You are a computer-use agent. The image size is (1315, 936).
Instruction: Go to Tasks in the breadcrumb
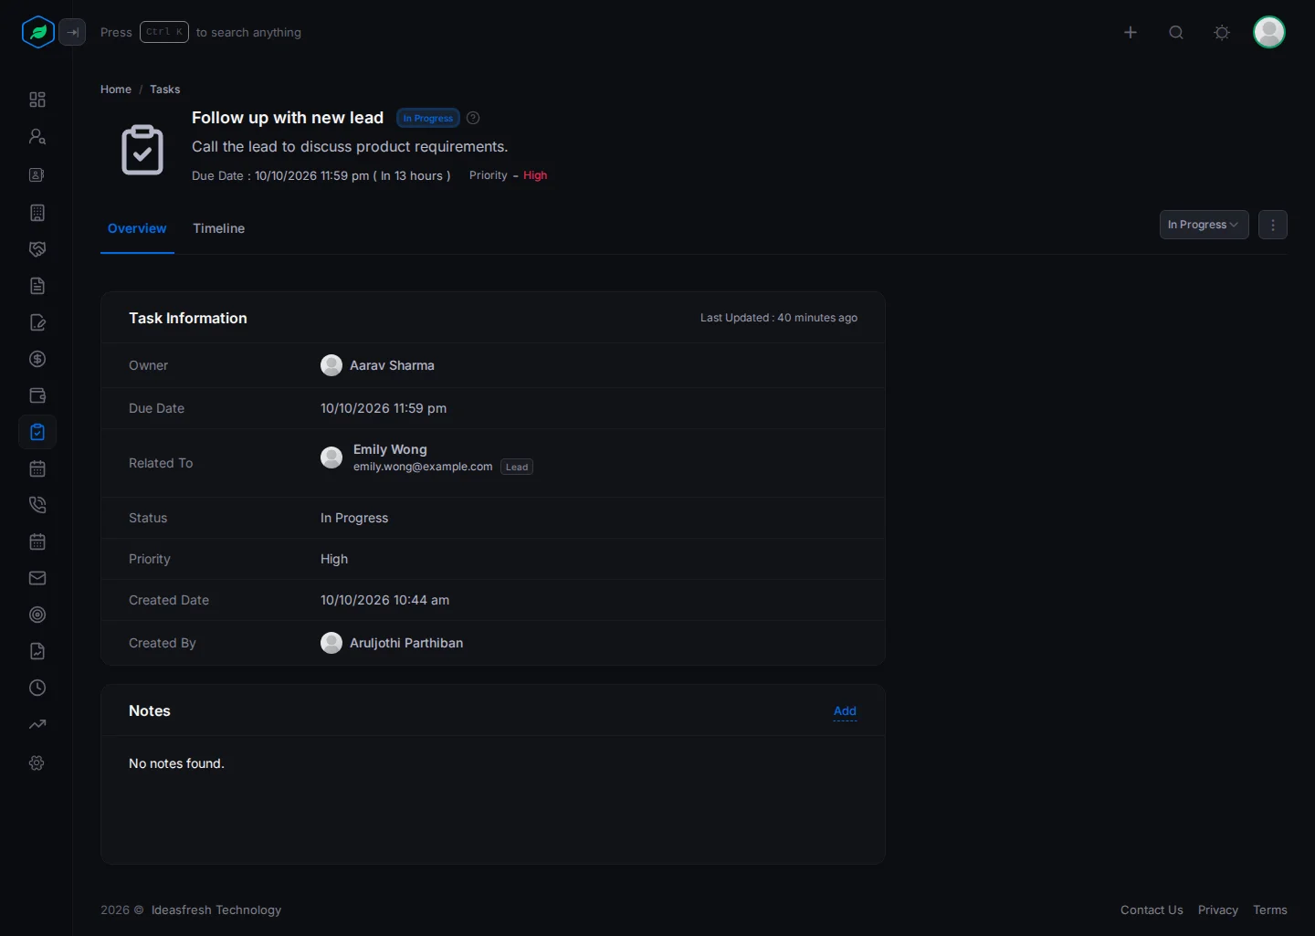click(x=165, y=89)
